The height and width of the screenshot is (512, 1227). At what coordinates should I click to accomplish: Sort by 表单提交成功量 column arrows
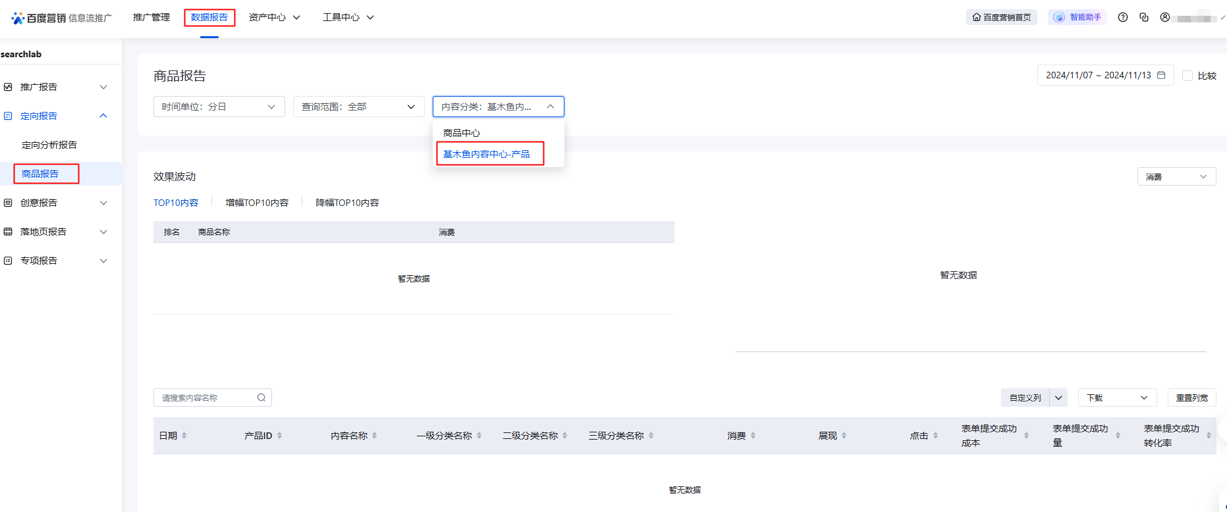click(1118, 436)
